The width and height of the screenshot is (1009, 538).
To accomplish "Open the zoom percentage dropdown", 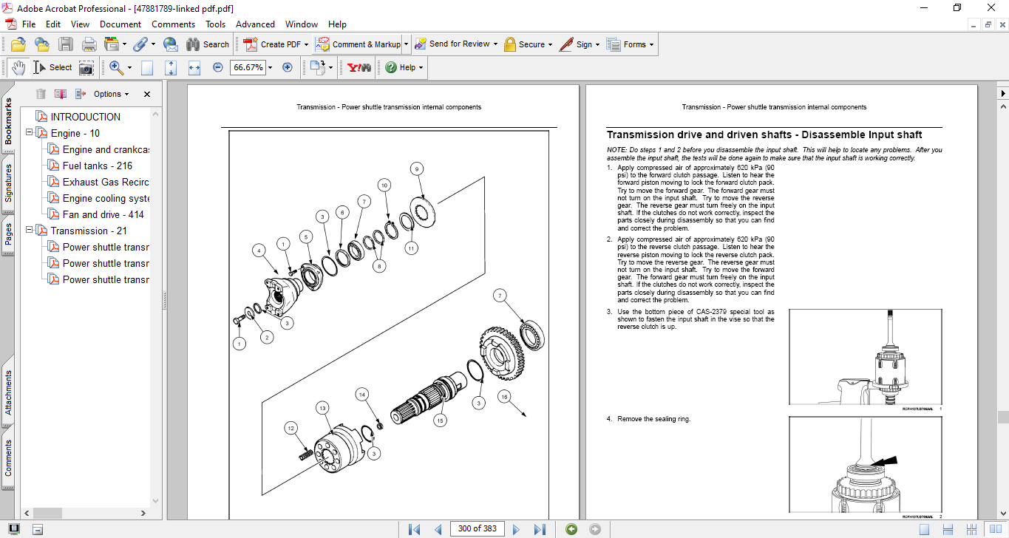I will pyautogui.click(x=270, y=67).
